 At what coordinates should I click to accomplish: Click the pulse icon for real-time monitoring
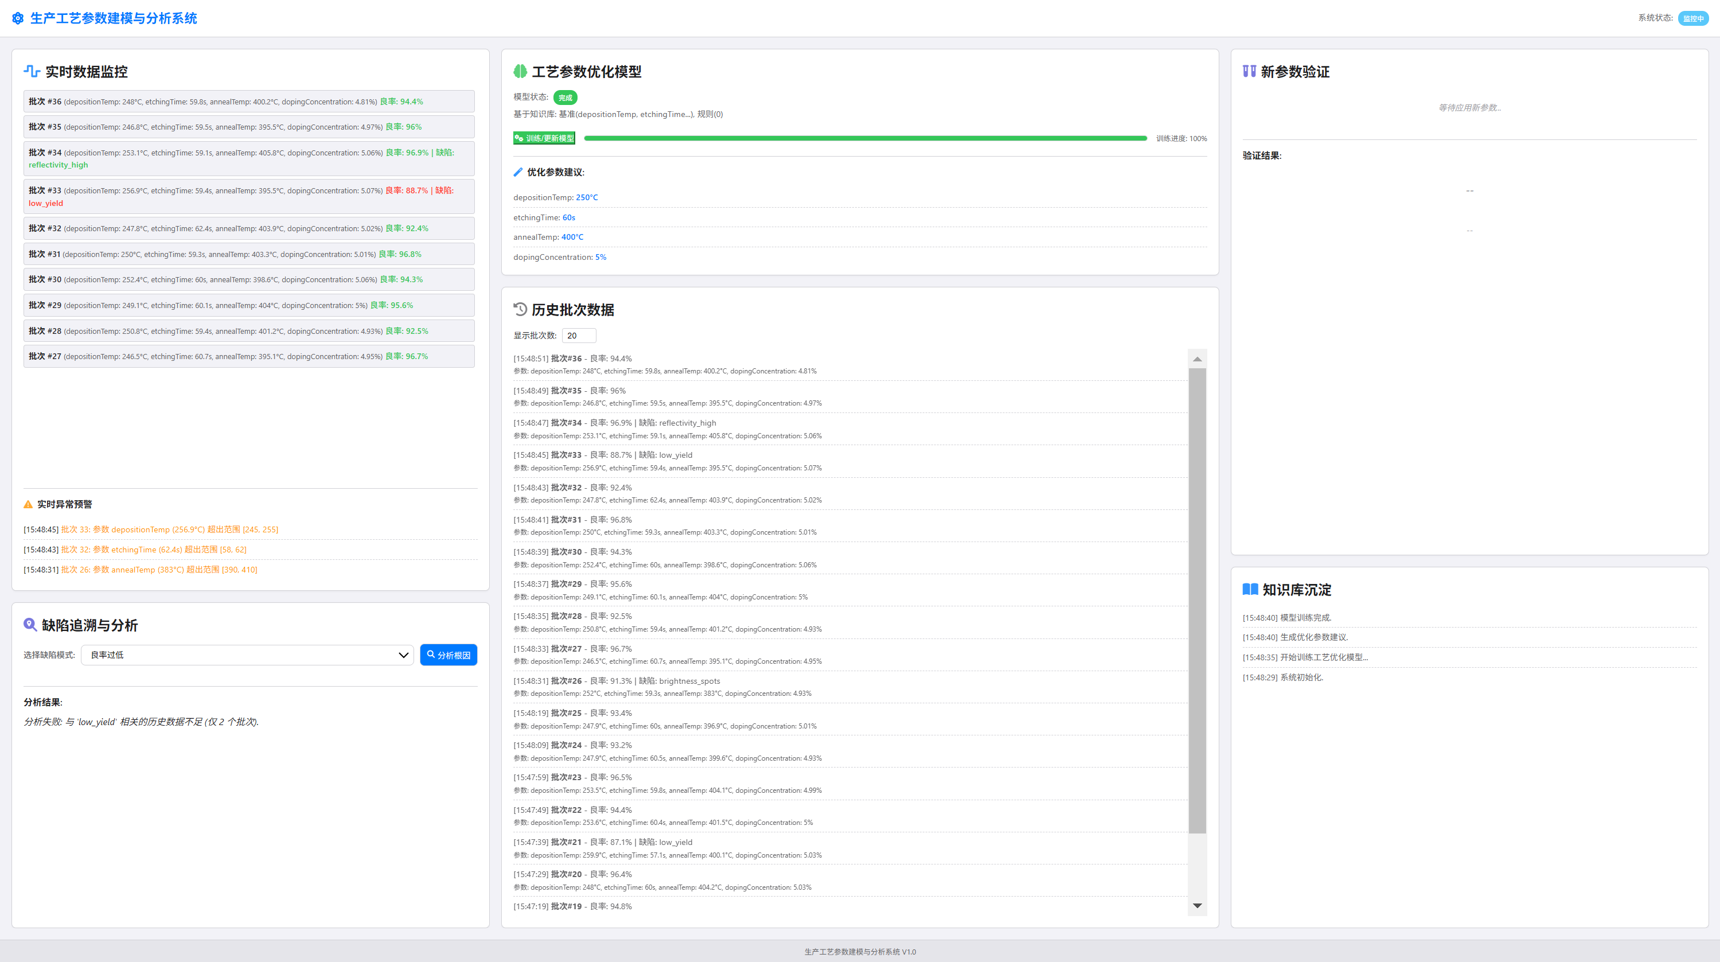tap(32, 71)
